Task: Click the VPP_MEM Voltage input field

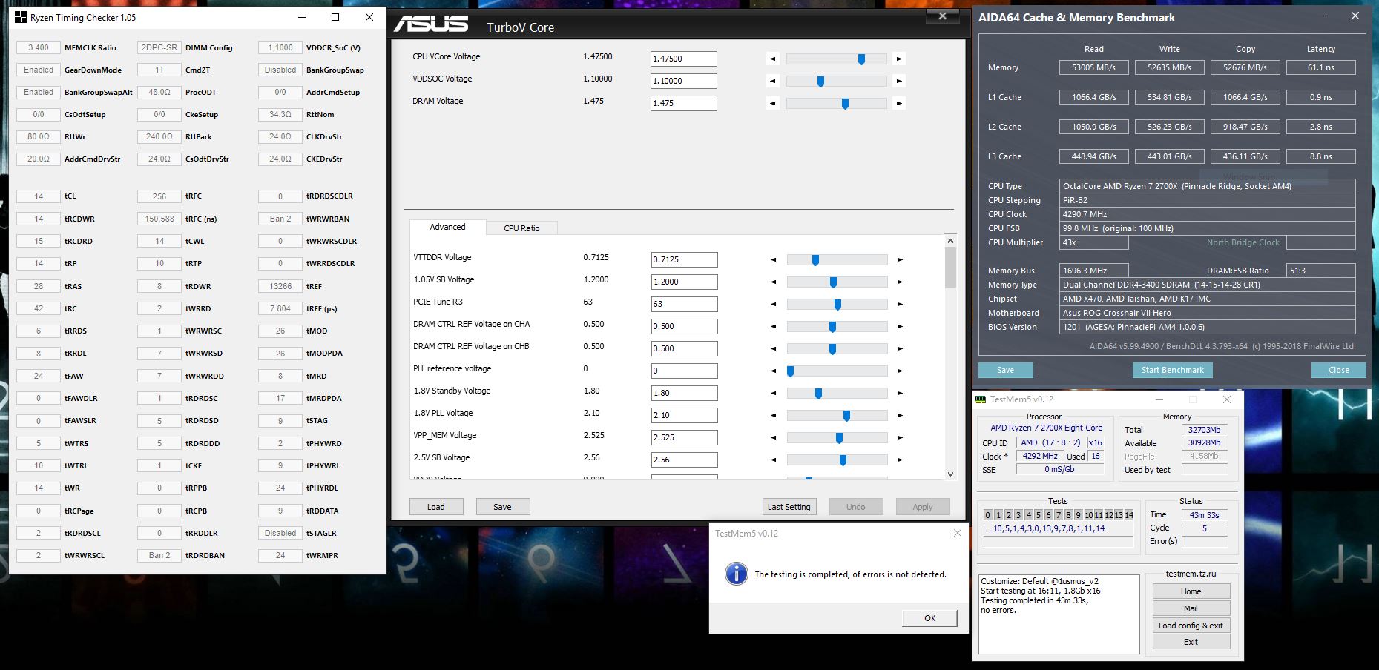Action: pos(685,437)
